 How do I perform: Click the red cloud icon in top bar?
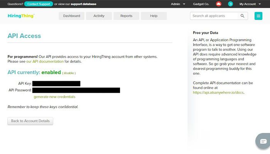pos(219,4)
